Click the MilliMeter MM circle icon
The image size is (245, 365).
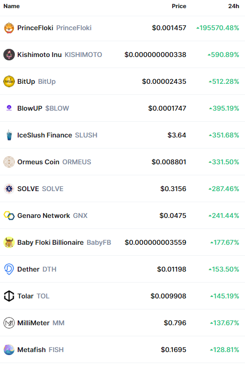coord(9,323)
